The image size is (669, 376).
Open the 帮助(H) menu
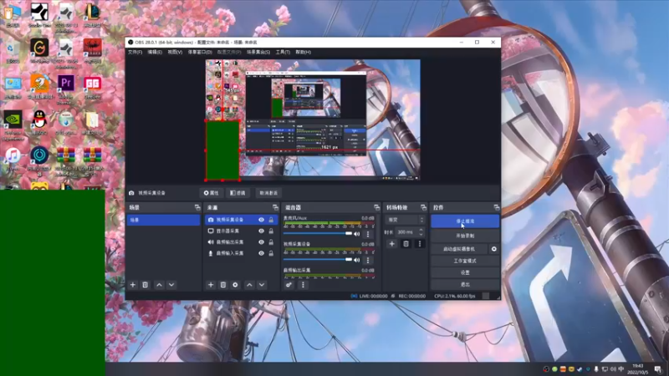pyautogui.click(x=303, y=52)
